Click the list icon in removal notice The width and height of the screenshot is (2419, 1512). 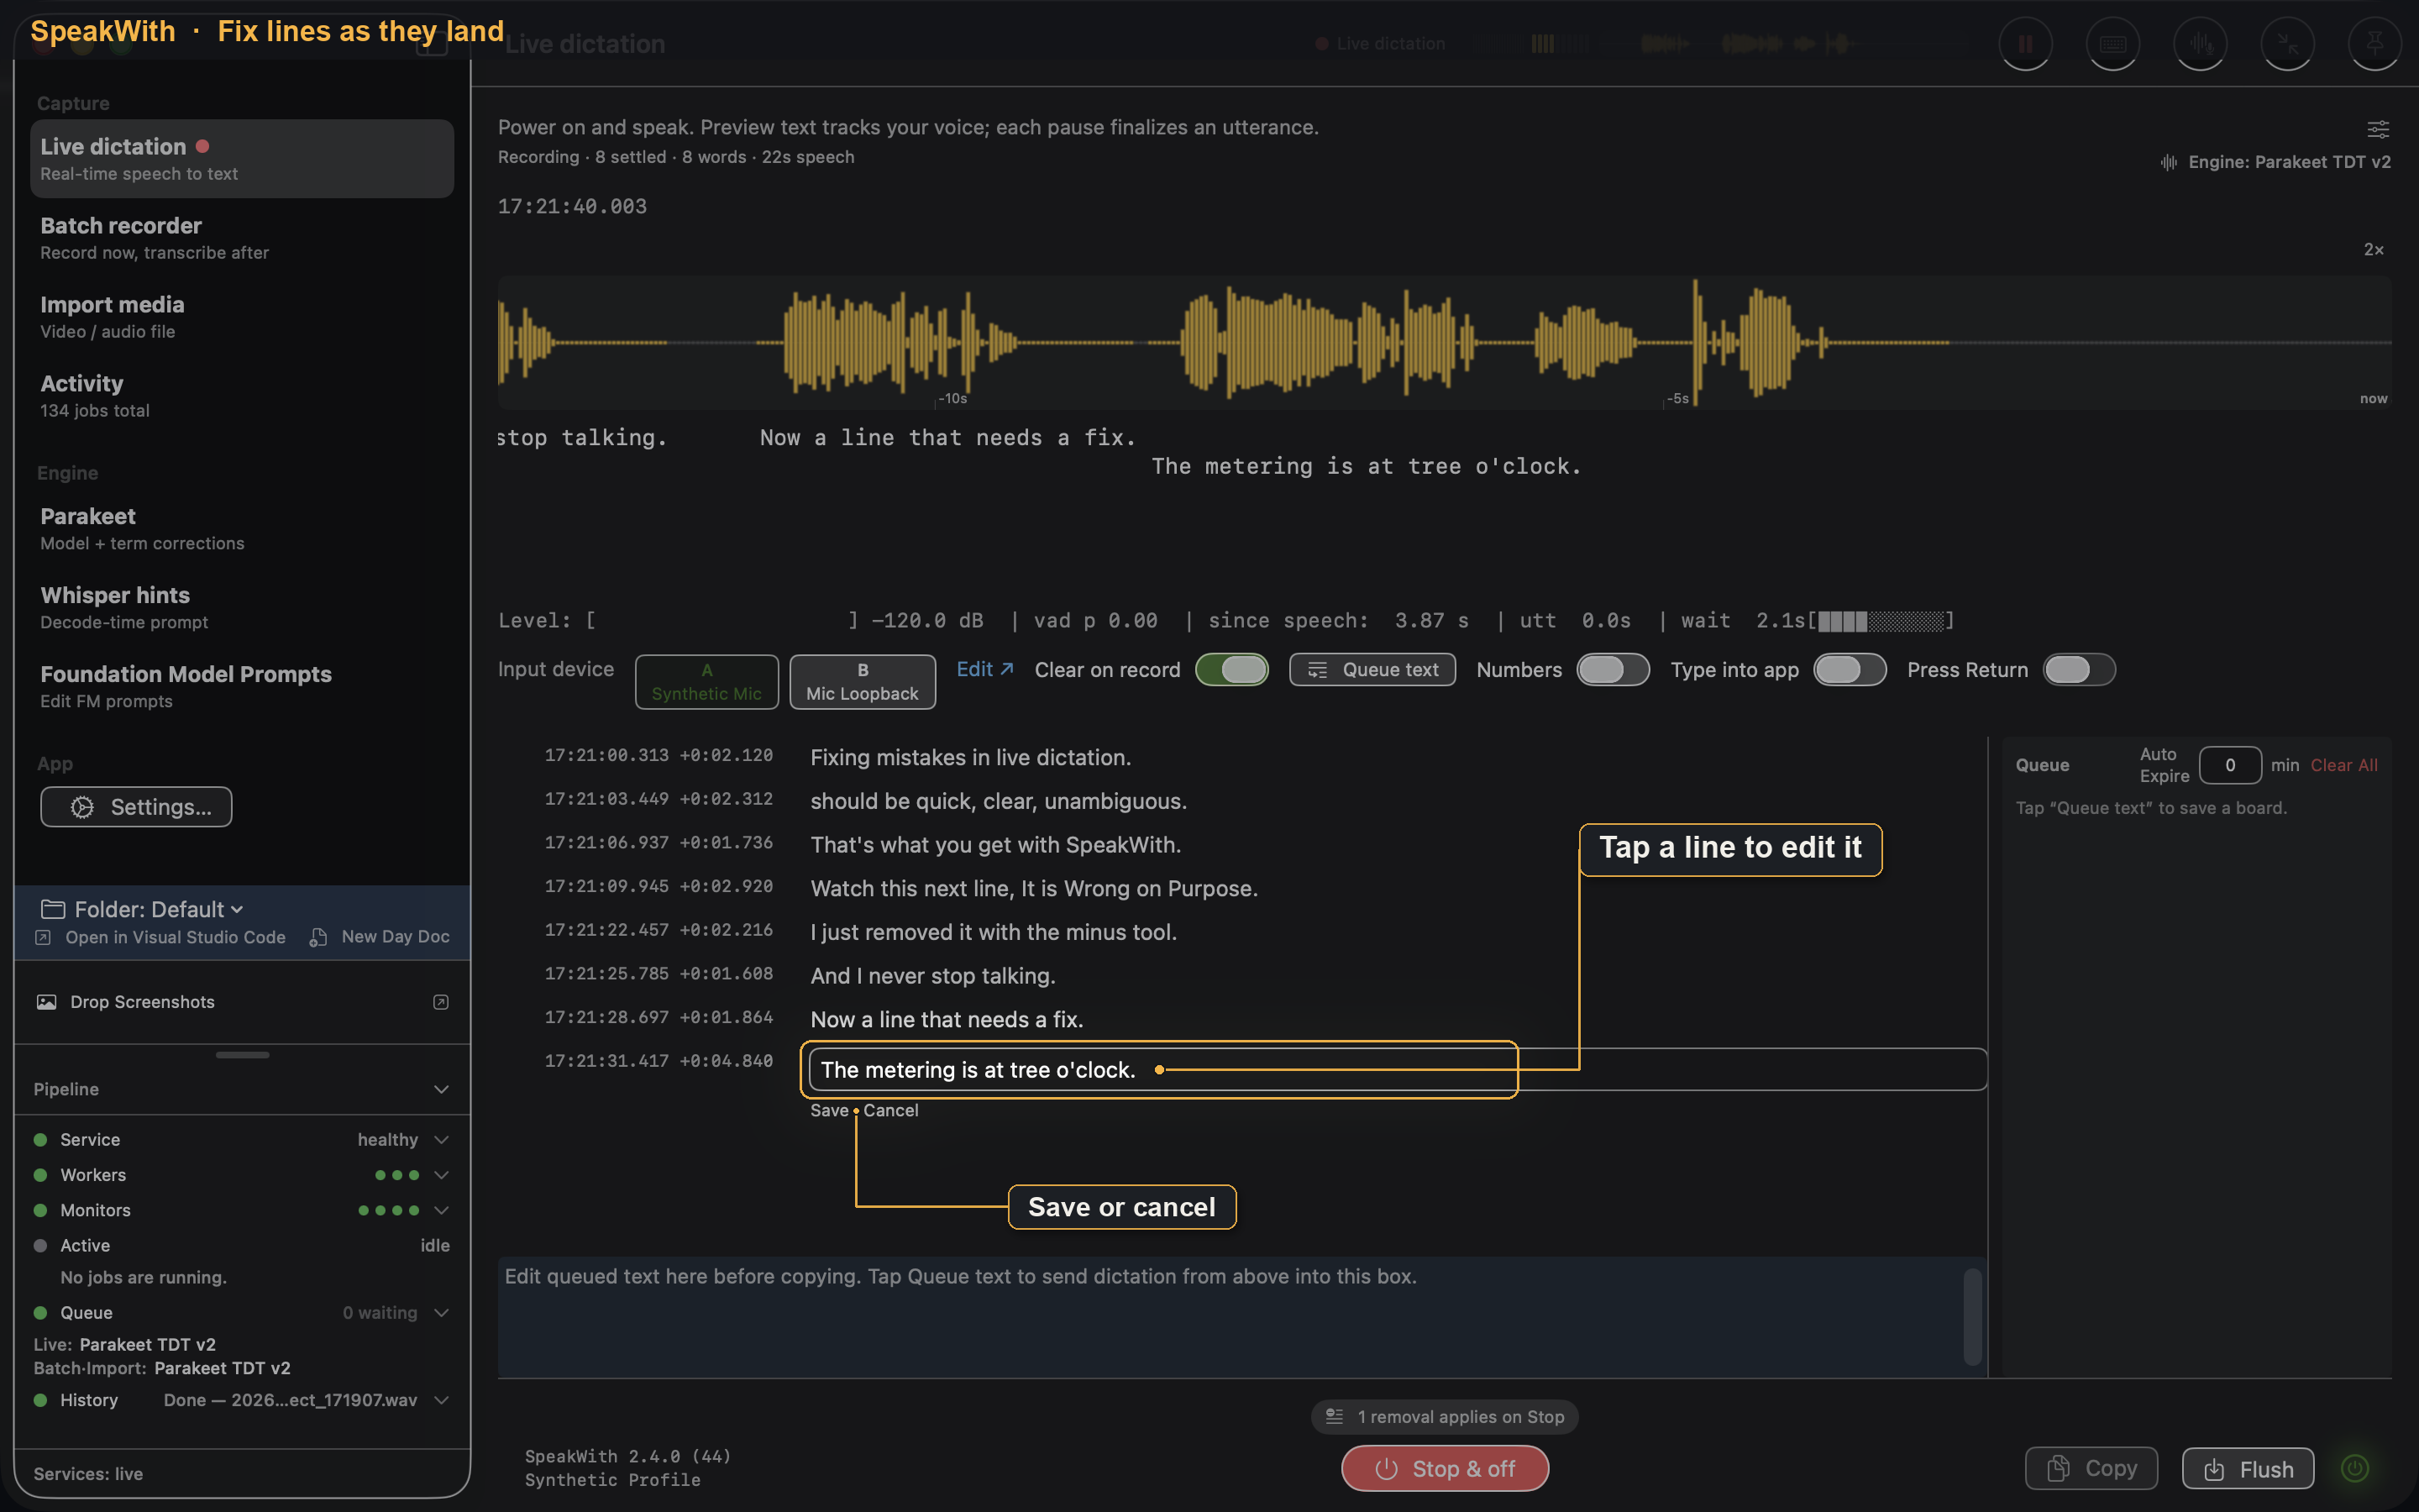click(x=1335, y=1416)
